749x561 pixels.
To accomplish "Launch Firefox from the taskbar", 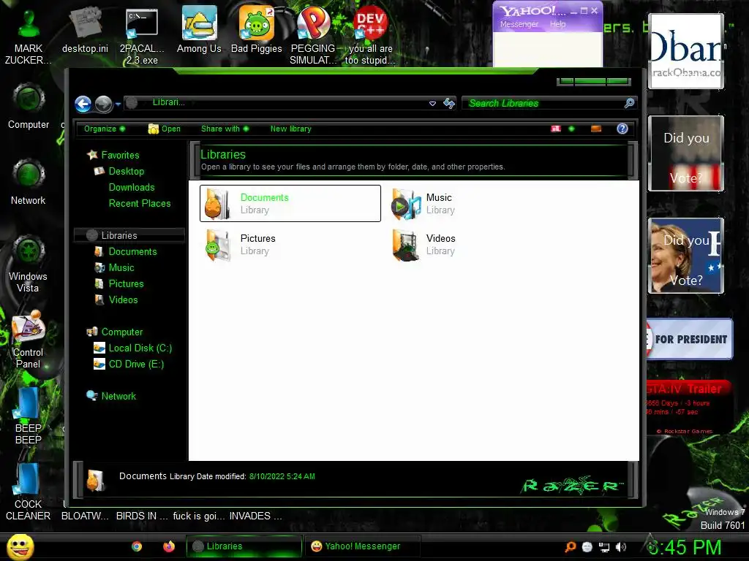I will tap(169, 546).
